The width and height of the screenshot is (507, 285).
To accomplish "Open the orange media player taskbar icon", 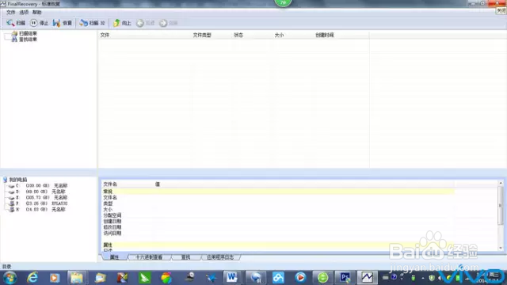I will [x=55, y=278].
